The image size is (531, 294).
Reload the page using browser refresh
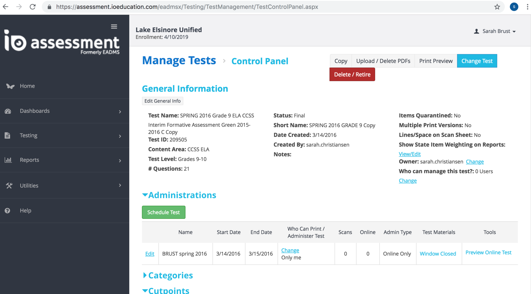pyautogui.click(x=33, y=7)
